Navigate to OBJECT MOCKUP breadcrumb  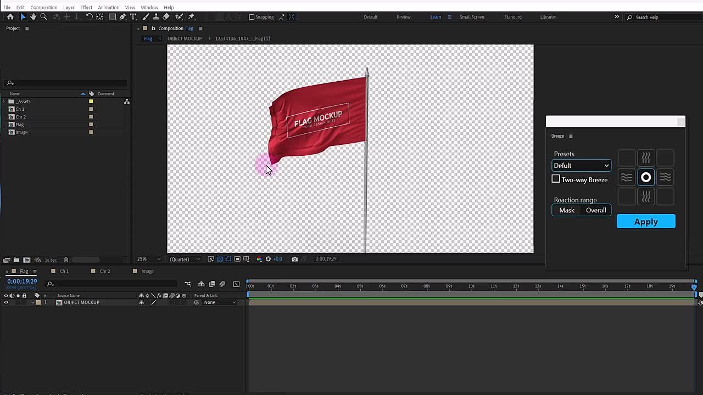click(185, 38)
